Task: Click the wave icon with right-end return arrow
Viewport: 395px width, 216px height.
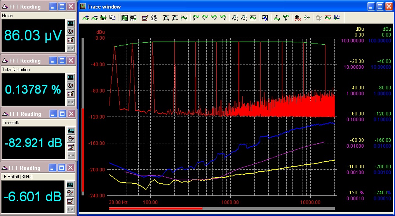Action: click(x=223, y=17)
